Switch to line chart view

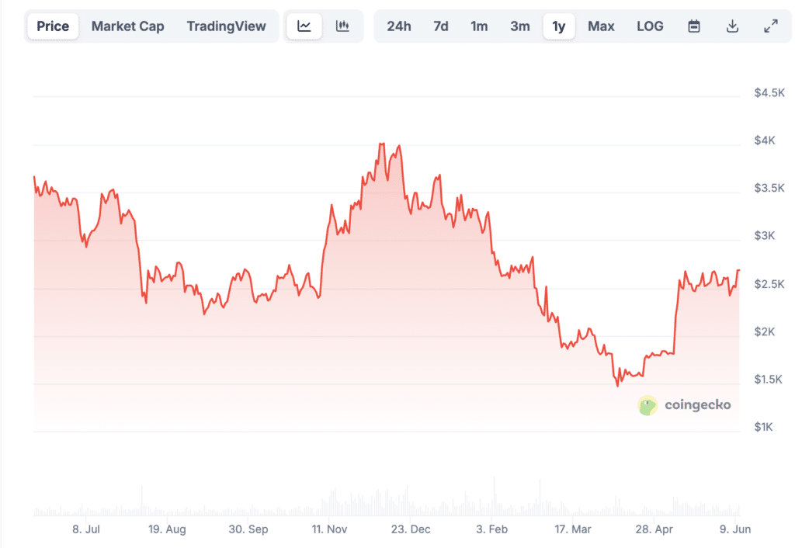(304, 26)
